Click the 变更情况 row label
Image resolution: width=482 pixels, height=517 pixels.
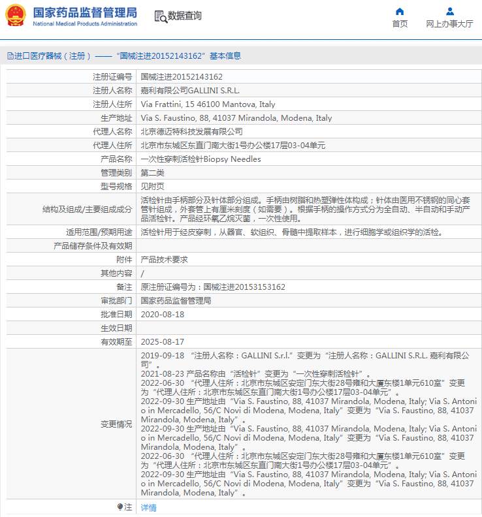(x=116, y=424)
